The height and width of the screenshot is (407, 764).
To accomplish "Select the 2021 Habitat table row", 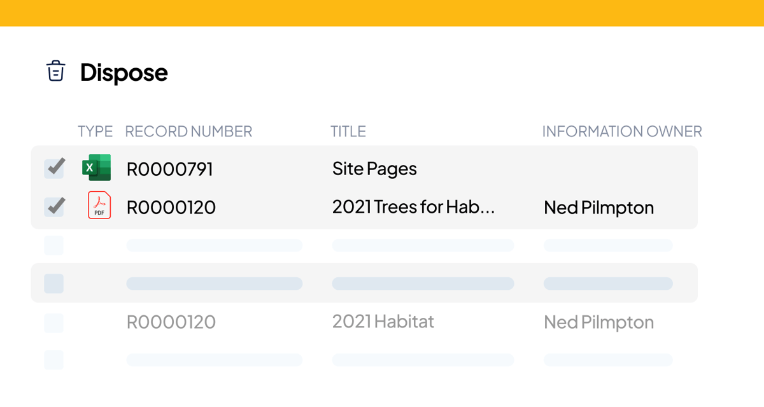I will tap(382, 322).
